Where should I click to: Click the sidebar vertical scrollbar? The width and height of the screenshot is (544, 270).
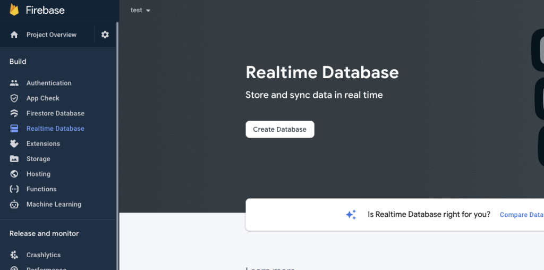click(x=117, y=146)
